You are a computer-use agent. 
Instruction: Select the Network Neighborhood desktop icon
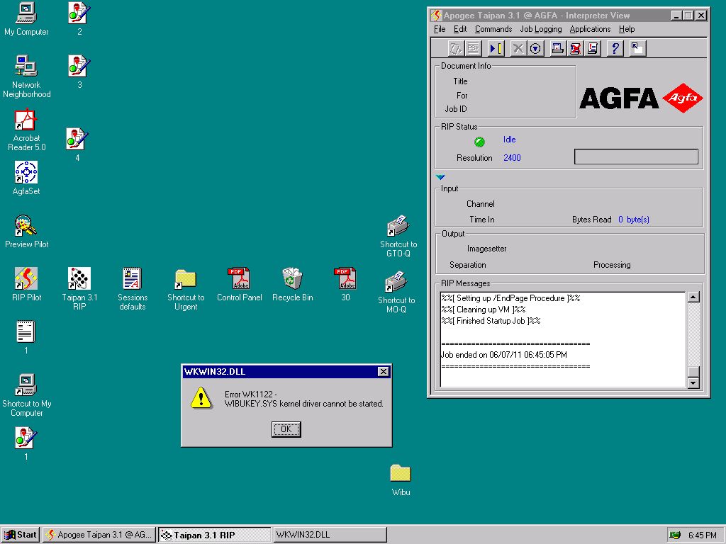click(26, 76)
